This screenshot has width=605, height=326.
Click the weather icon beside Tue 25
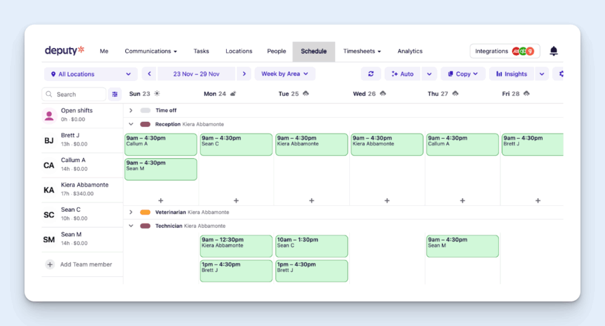306,93
